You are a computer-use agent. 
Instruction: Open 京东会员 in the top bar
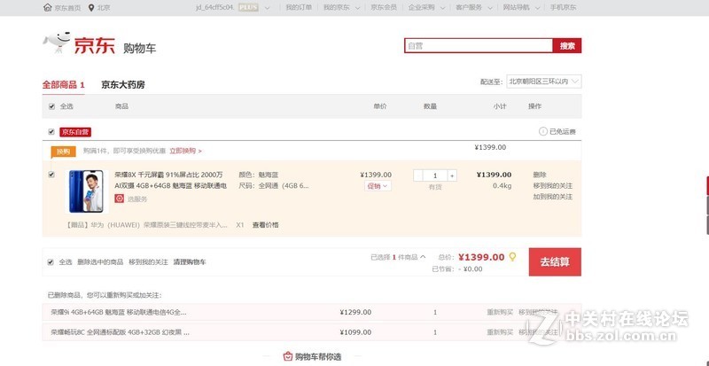pos(384,8)
